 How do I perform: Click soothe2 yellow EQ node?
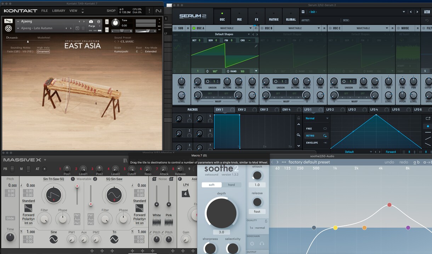coord(335,228)
